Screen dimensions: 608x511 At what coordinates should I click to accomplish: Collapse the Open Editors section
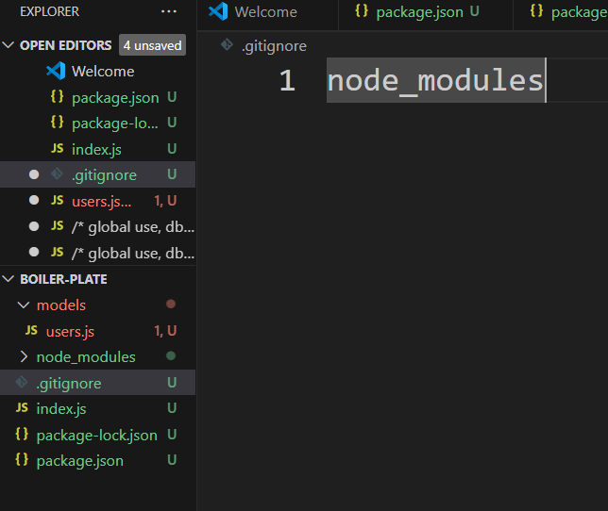coord(8,45)
